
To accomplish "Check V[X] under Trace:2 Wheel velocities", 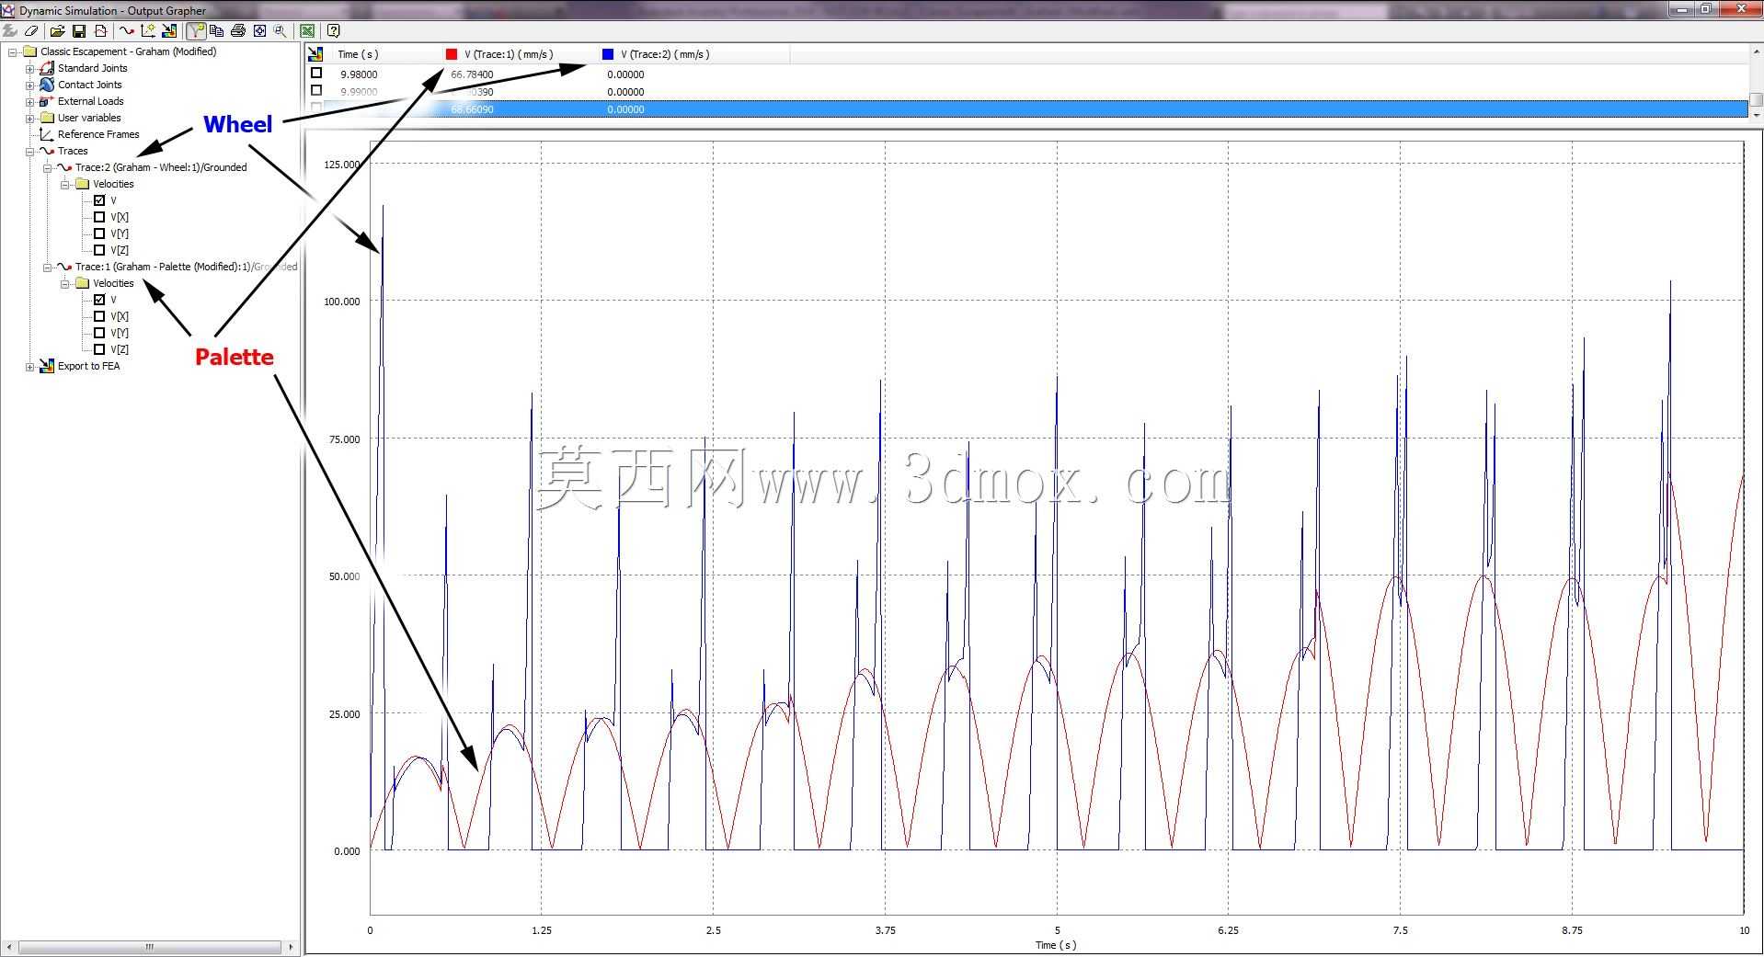I will 99,217.
